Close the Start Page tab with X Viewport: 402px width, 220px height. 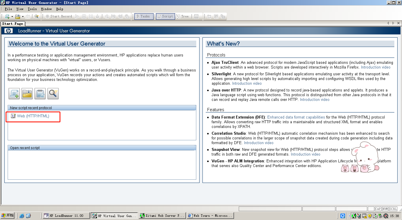(x=398, y=23)
